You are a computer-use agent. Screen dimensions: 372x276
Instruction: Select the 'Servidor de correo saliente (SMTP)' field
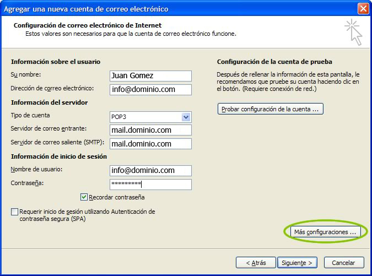(x=150, y=144)
